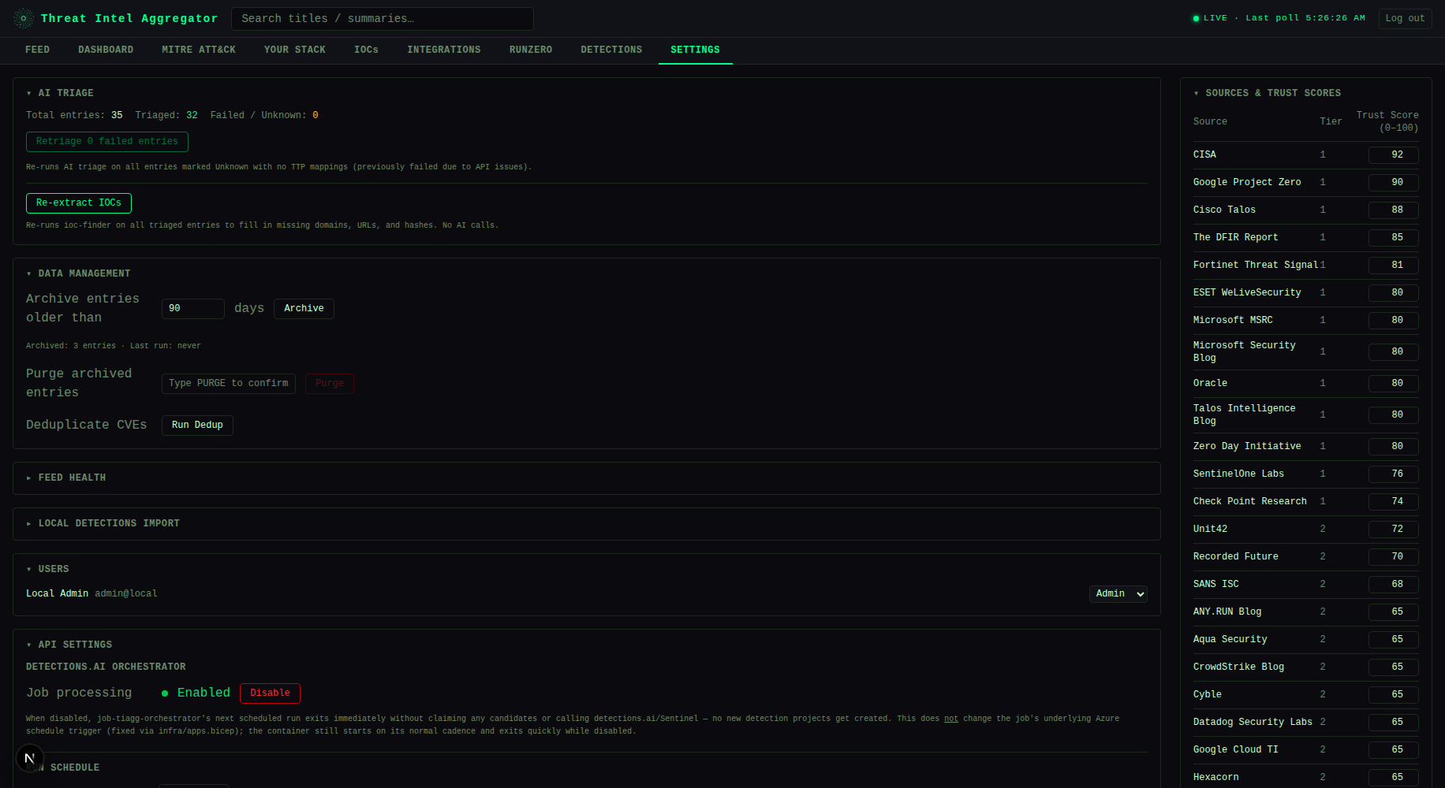Click the Type PURGE to confirm field

tap(229, 384)
